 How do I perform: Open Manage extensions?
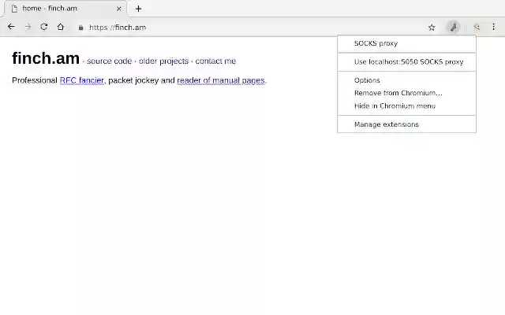point(406,124)
